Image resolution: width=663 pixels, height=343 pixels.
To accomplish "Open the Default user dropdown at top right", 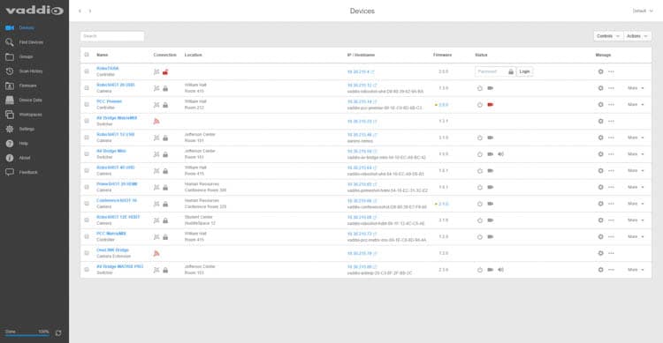I will 643,11.
